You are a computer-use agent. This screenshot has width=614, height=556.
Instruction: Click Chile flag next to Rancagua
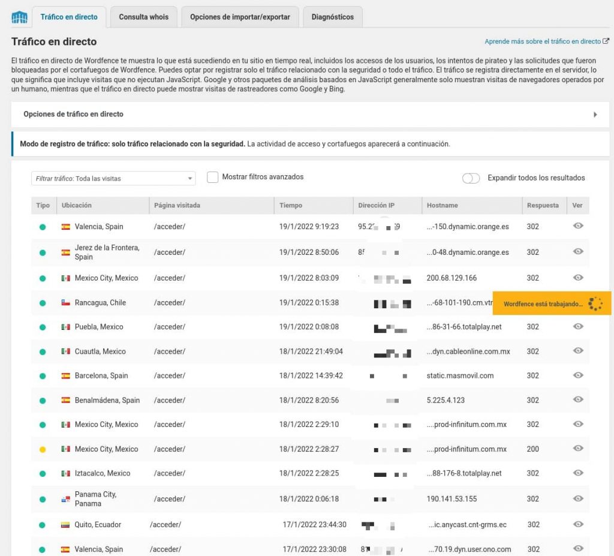66,302
